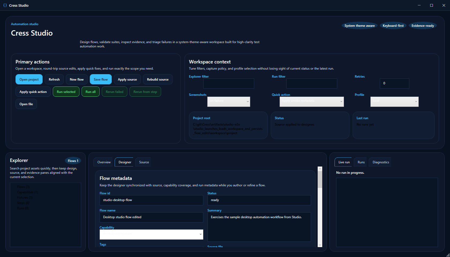The height and width of the screenshot is (257, 450).
Task: Focus the Run filter field
Action: pos(312,84)
